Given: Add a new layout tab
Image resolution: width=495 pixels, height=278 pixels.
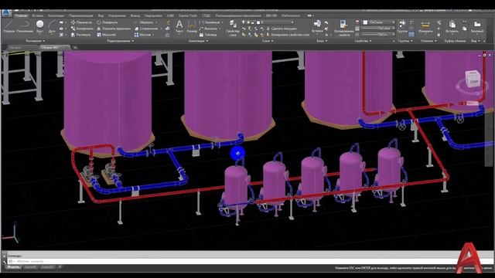Looking at the screenshot, I should click(60, 267).
